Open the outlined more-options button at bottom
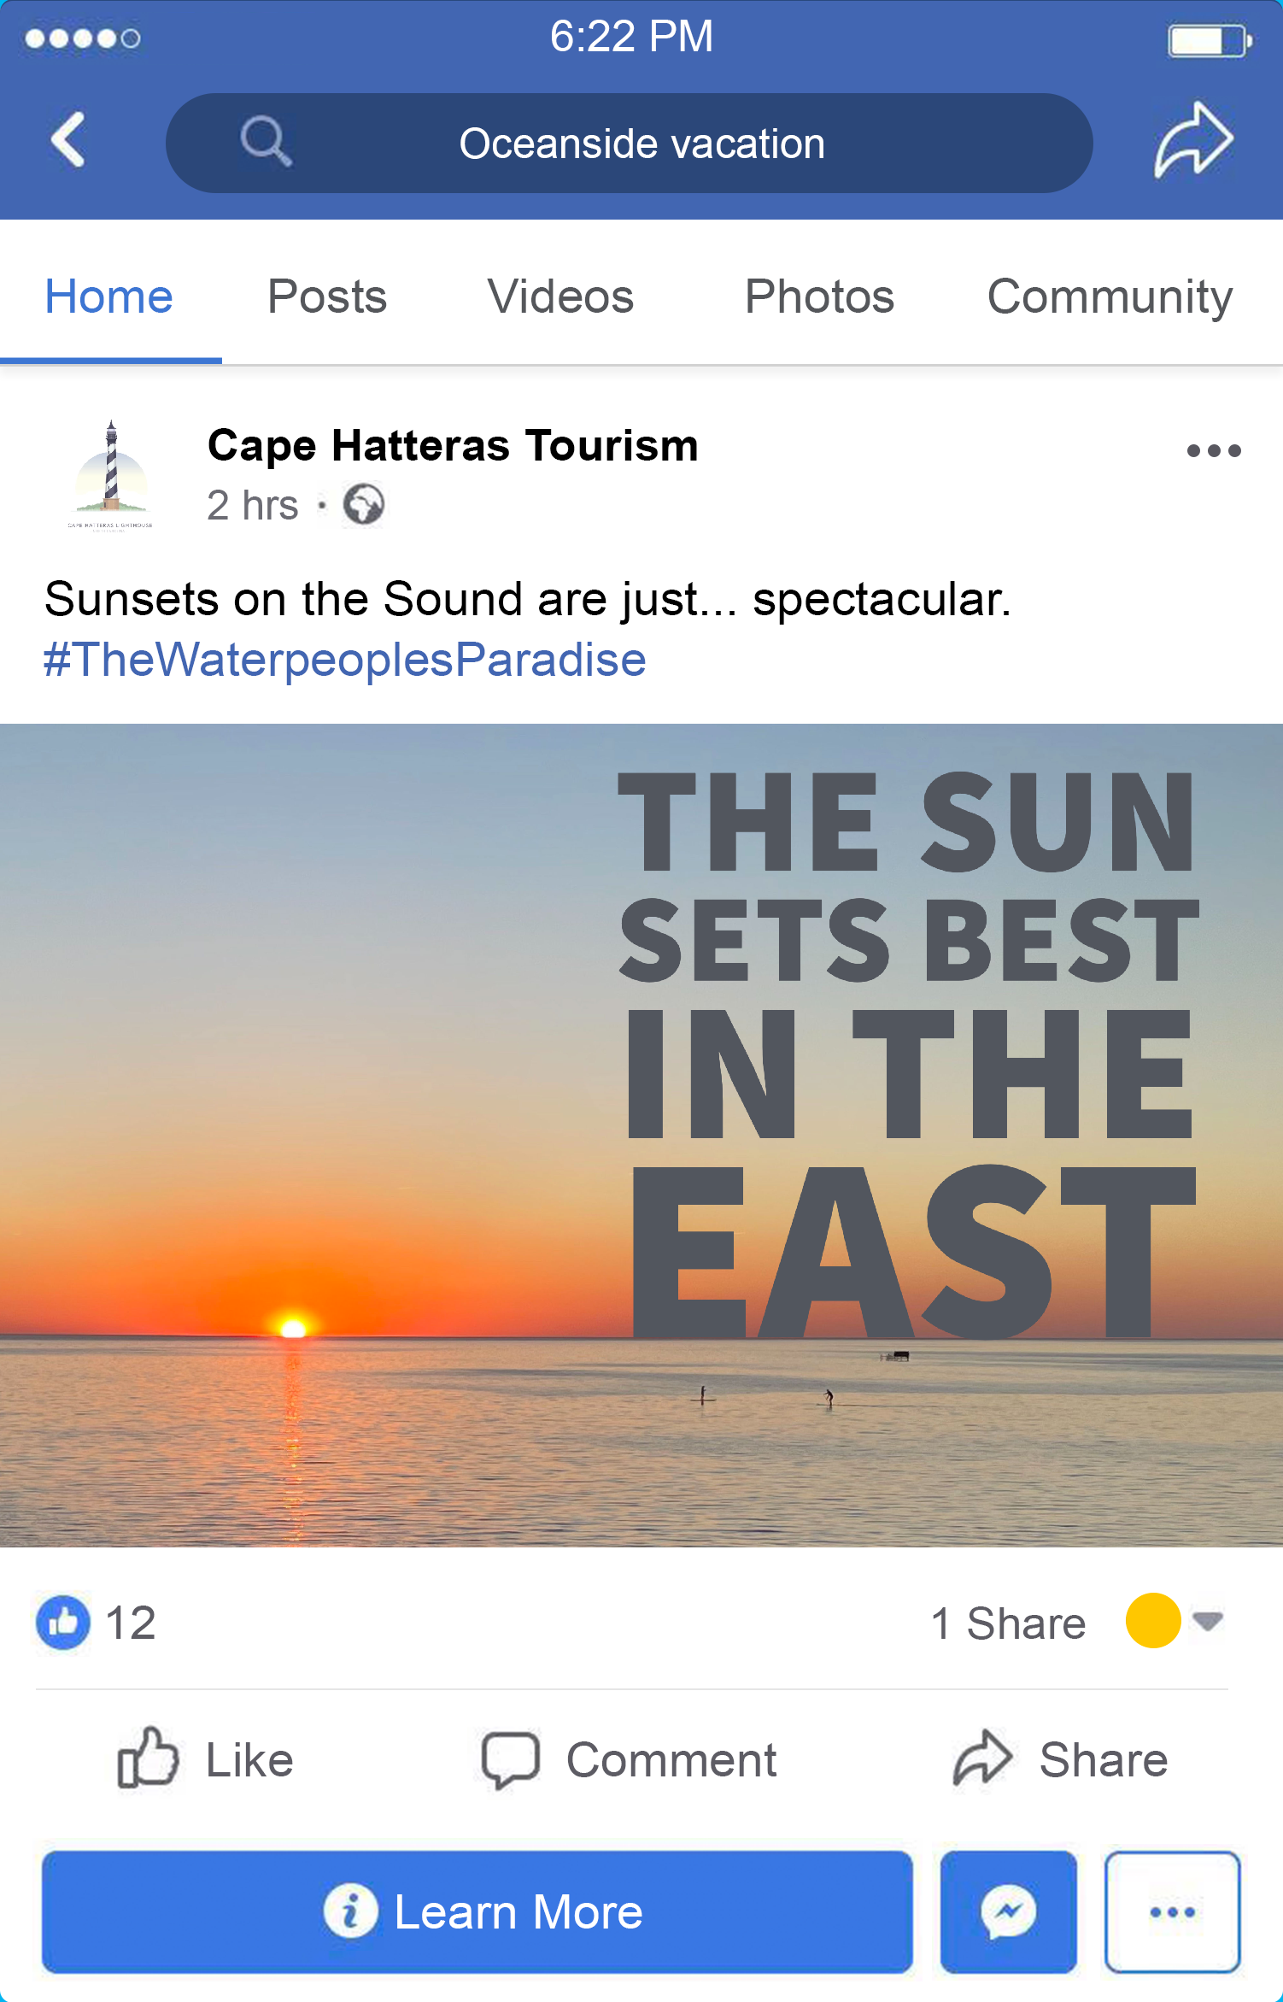This screenshot has height=2002, width=1283. 1172,1911
